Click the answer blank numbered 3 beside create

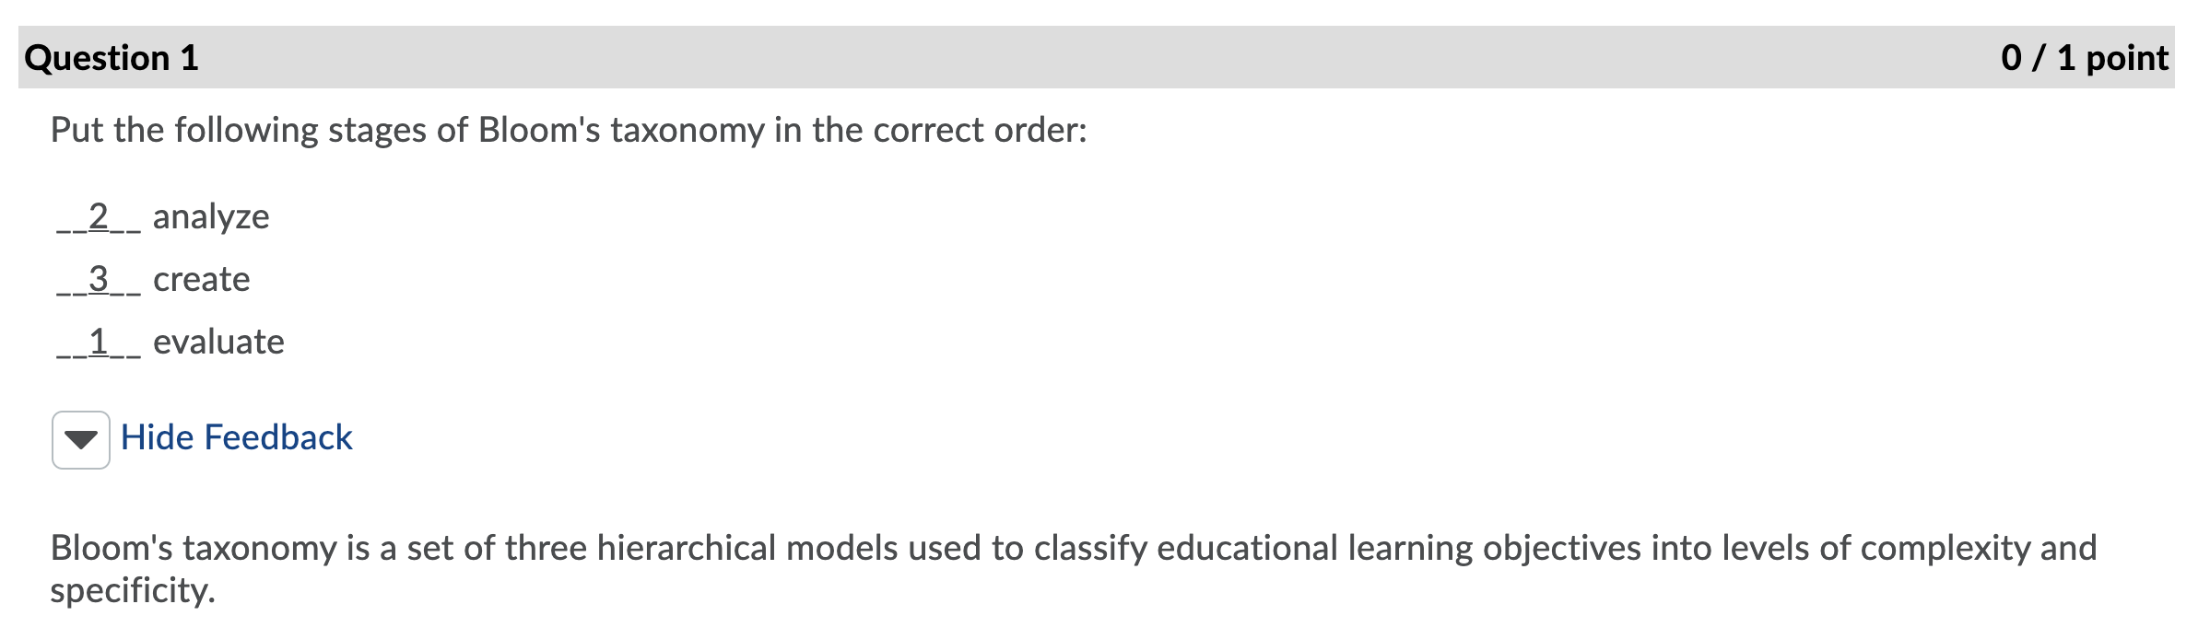pos(99,280)
